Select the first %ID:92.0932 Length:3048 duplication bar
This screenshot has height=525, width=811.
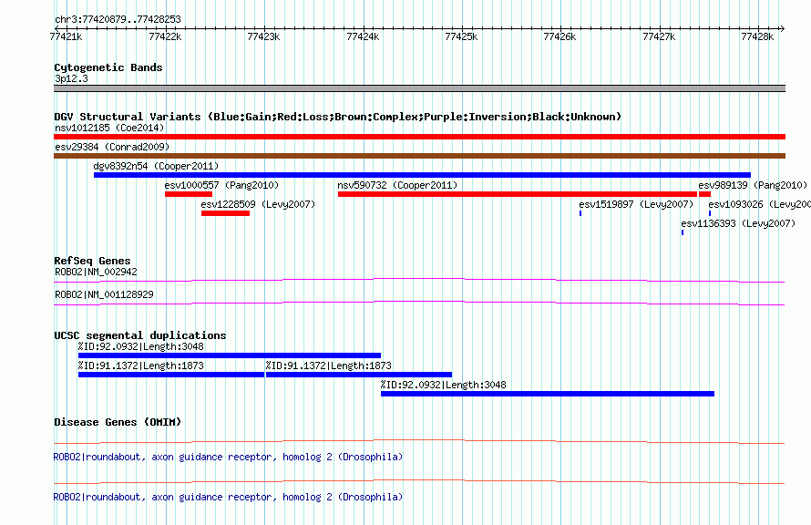click(230, 355)
